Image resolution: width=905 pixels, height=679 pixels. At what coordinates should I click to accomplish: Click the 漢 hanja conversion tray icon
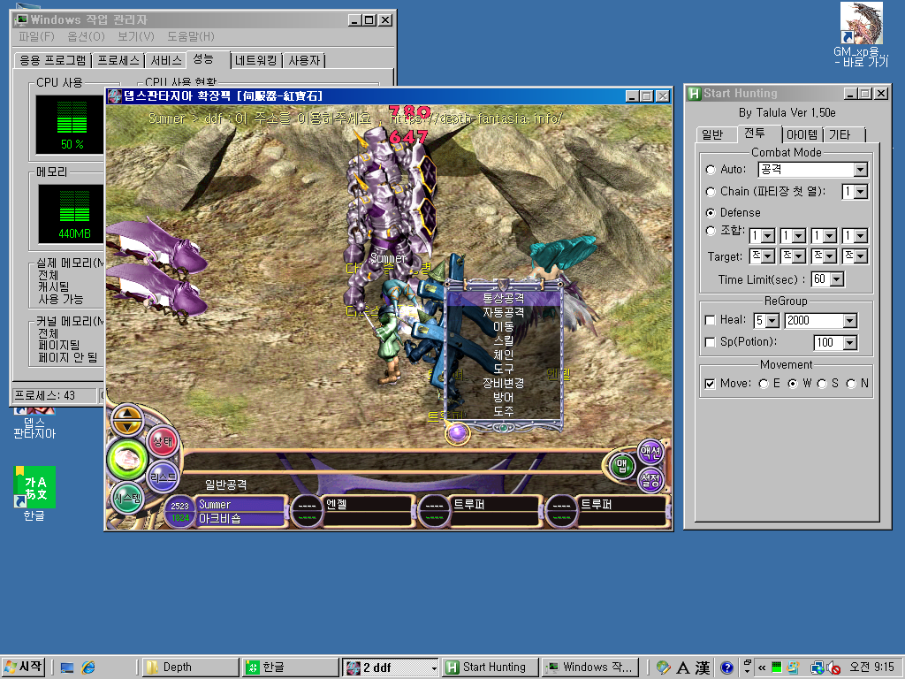(703, 668)
